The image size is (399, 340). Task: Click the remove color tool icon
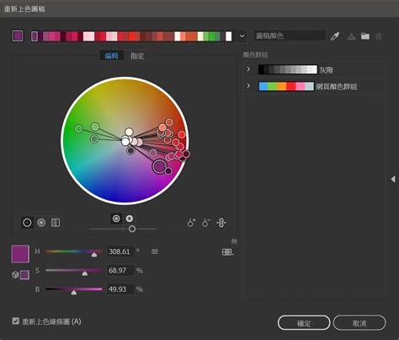206,223
